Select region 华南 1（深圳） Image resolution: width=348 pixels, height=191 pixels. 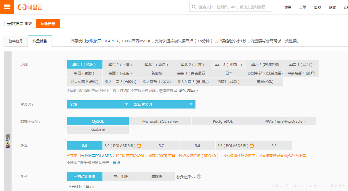[302, 64]
